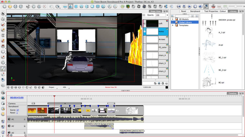Expand the Templates library folder
Viewport: 245px width, 137px height.
pos(173,25)
